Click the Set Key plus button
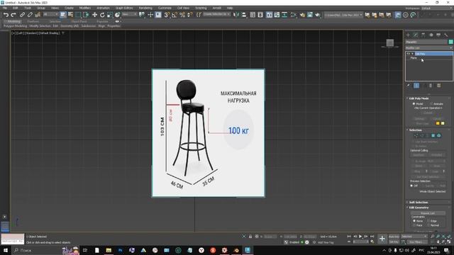The width and height of the screenshot is (454, 255). pos(382,239)
